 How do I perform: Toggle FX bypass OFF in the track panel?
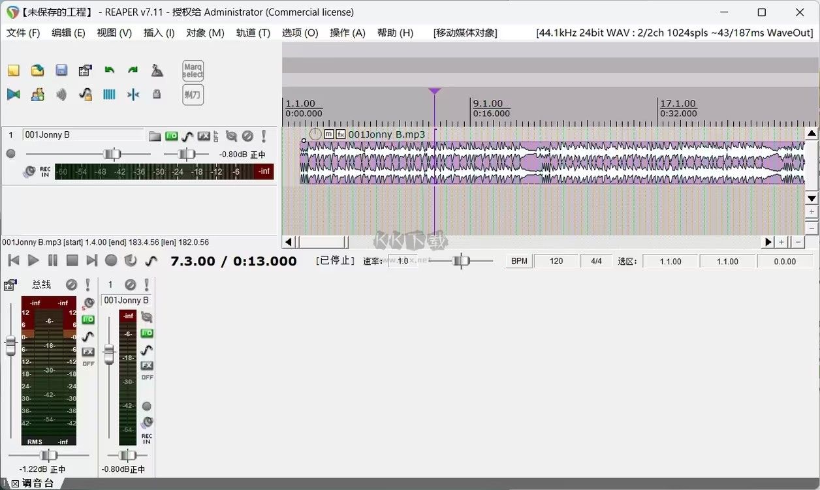216,136
